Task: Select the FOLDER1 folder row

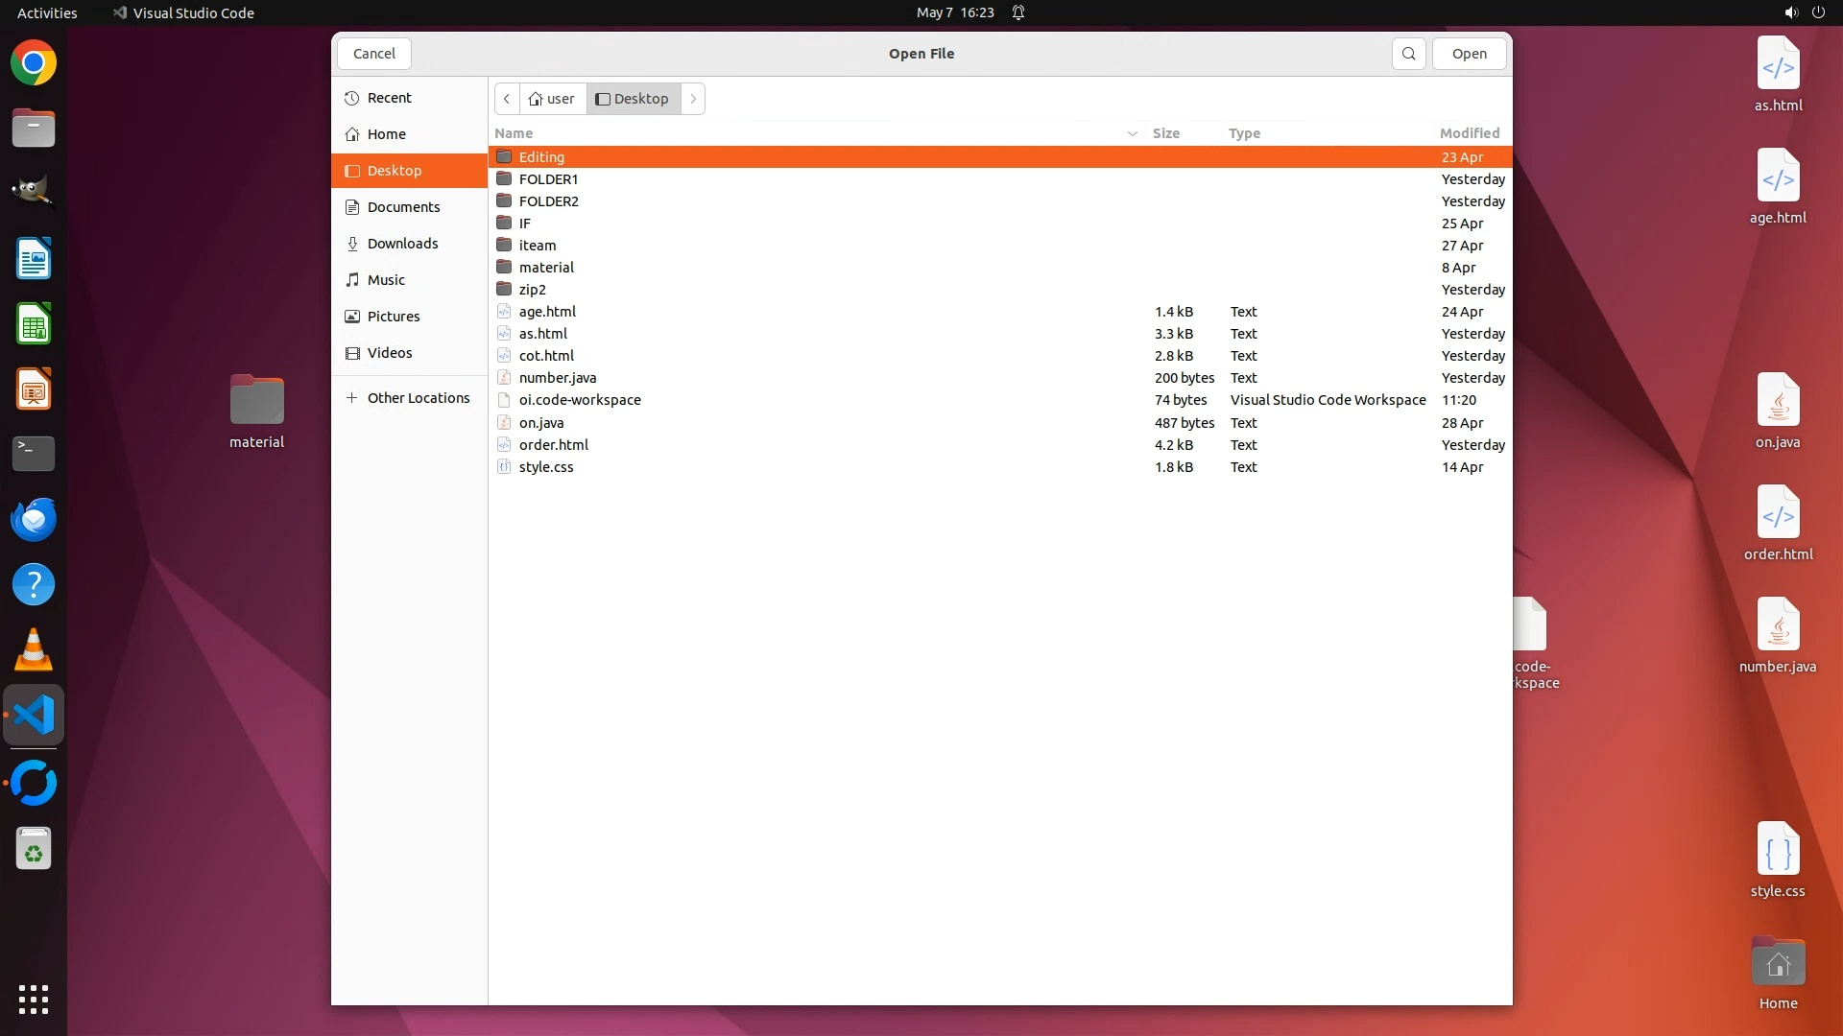Action: pos(548,179)
